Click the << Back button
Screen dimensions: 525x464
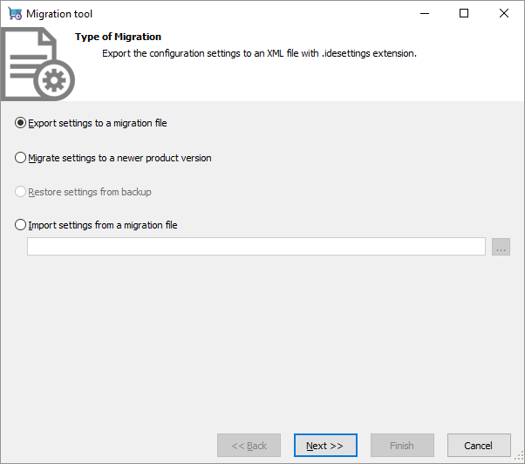(249, 446)
